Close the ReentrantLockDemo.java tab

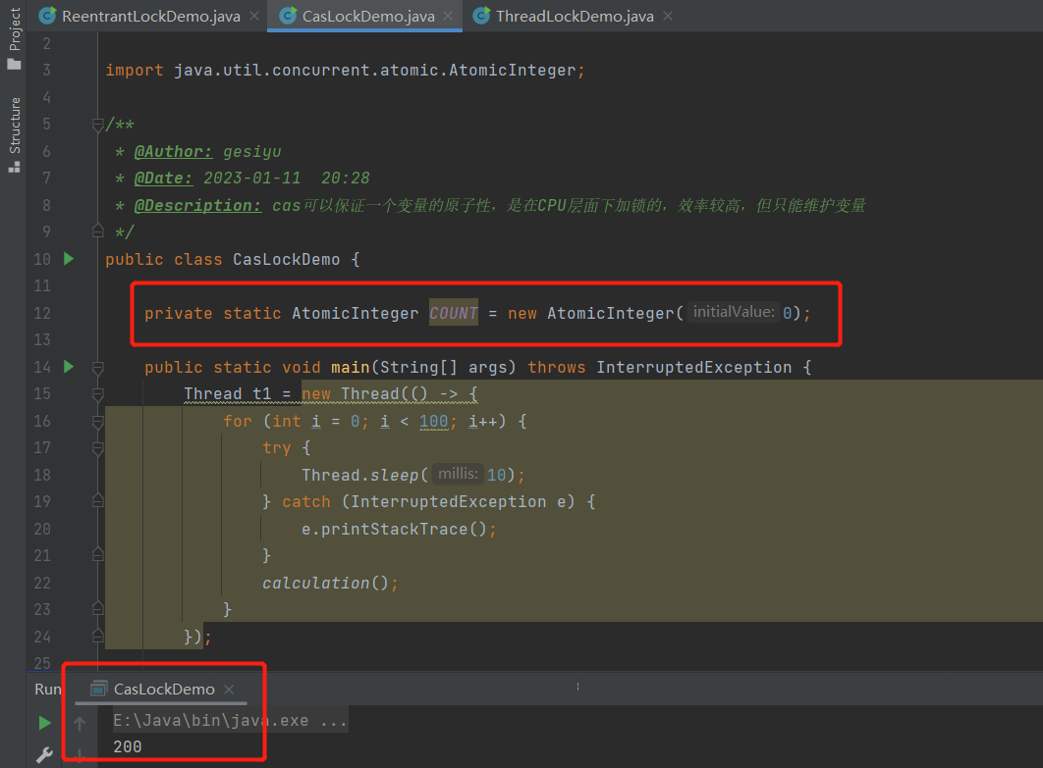pyautogui.click(x=254, y=16)
